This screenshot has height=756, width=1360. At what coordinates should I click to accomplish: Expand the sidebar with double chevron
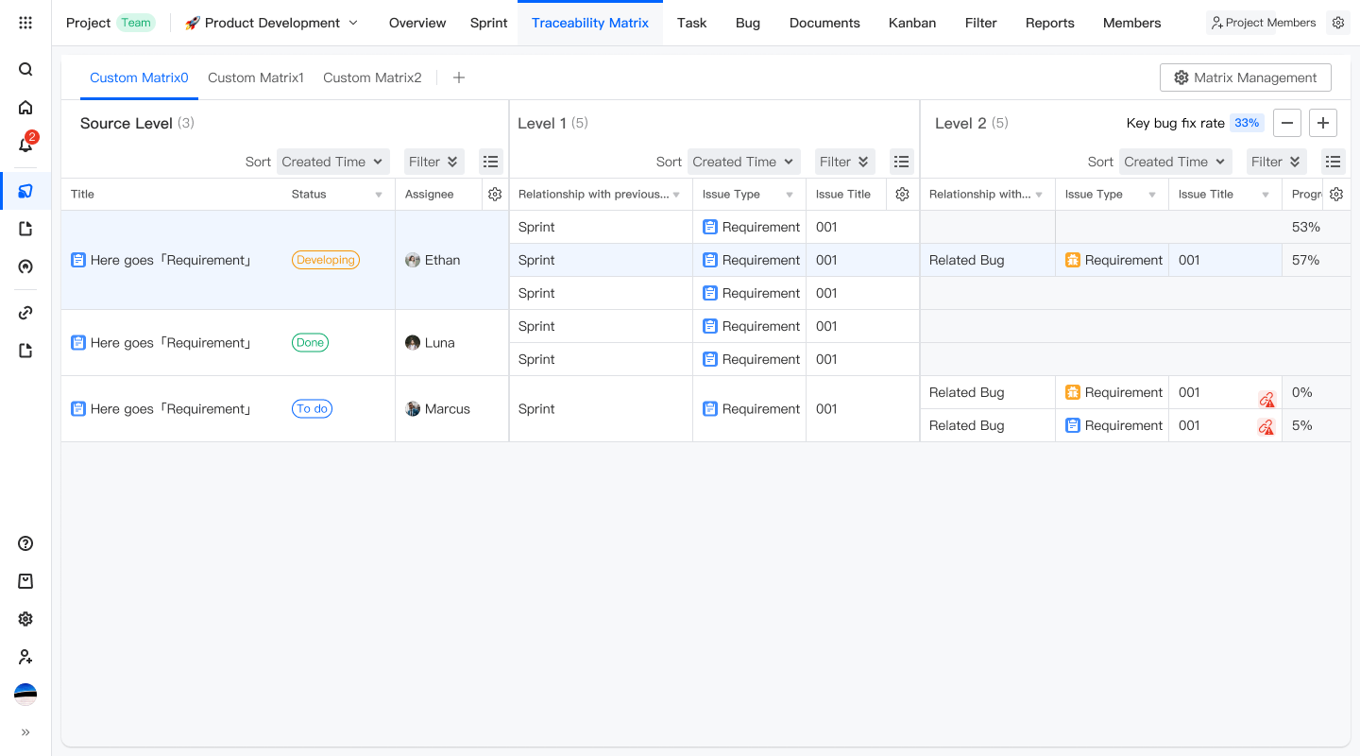coord(25,732)
